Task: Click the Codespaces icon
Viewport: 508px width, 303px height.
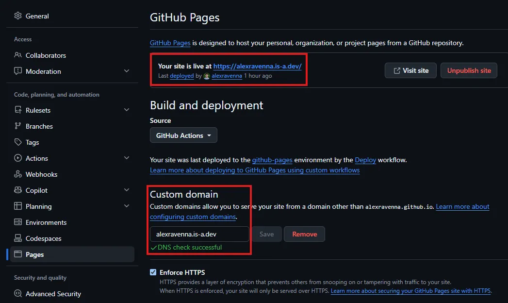Action: (x=18, y=238)
